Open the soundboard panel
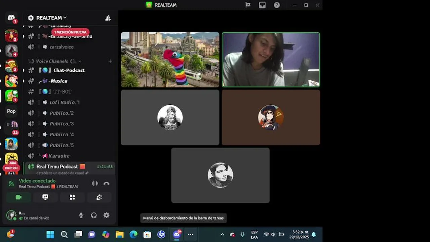 pyautogui.click(x=99, y=197)
